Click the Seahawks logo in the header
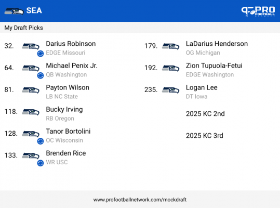 14,11
